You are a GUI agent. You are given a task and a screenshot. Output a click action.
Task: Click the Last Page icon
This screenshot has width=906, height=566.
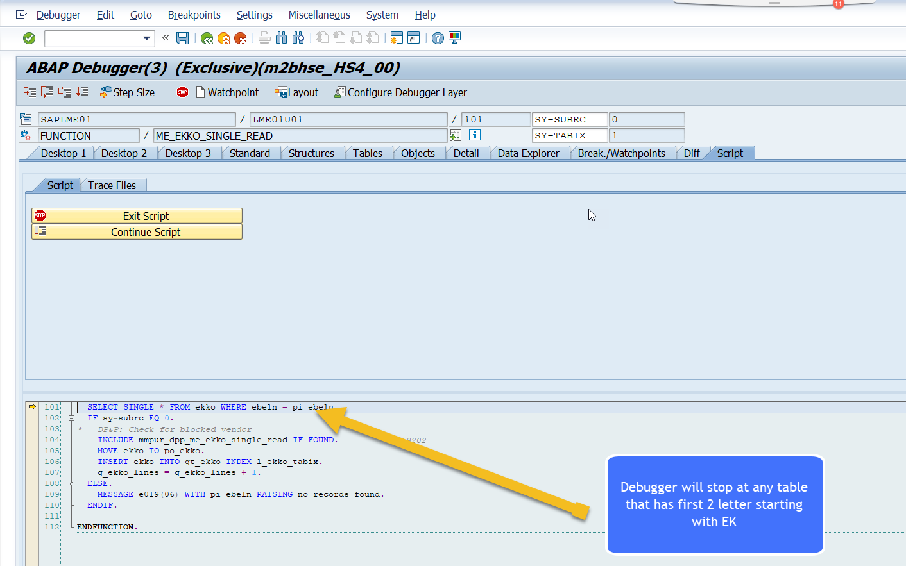373,38
